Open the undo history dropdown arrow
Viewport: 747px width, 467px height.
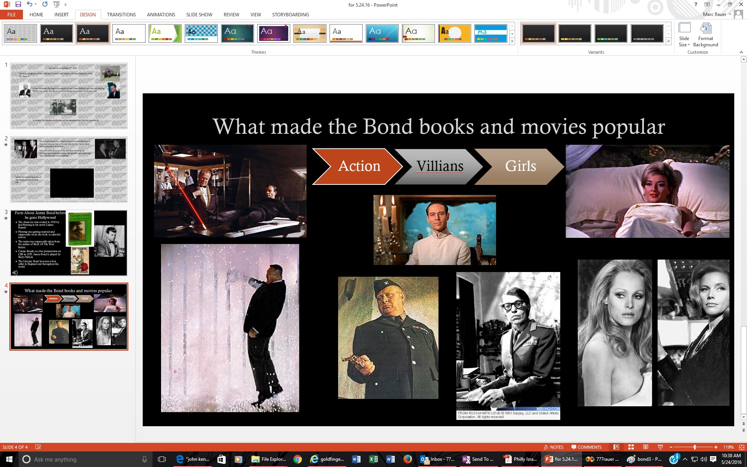tap(36, 5)
